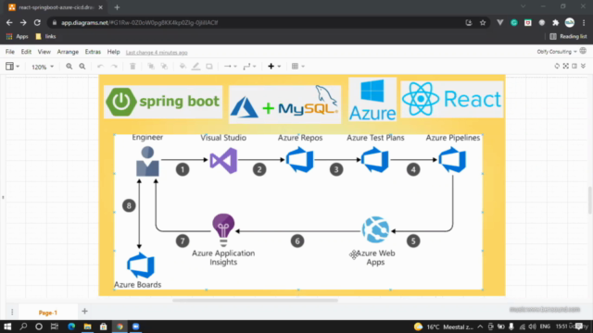Select the Azure Windows logo image
Viewport: 593px width, 333px height.
[372, 100]
